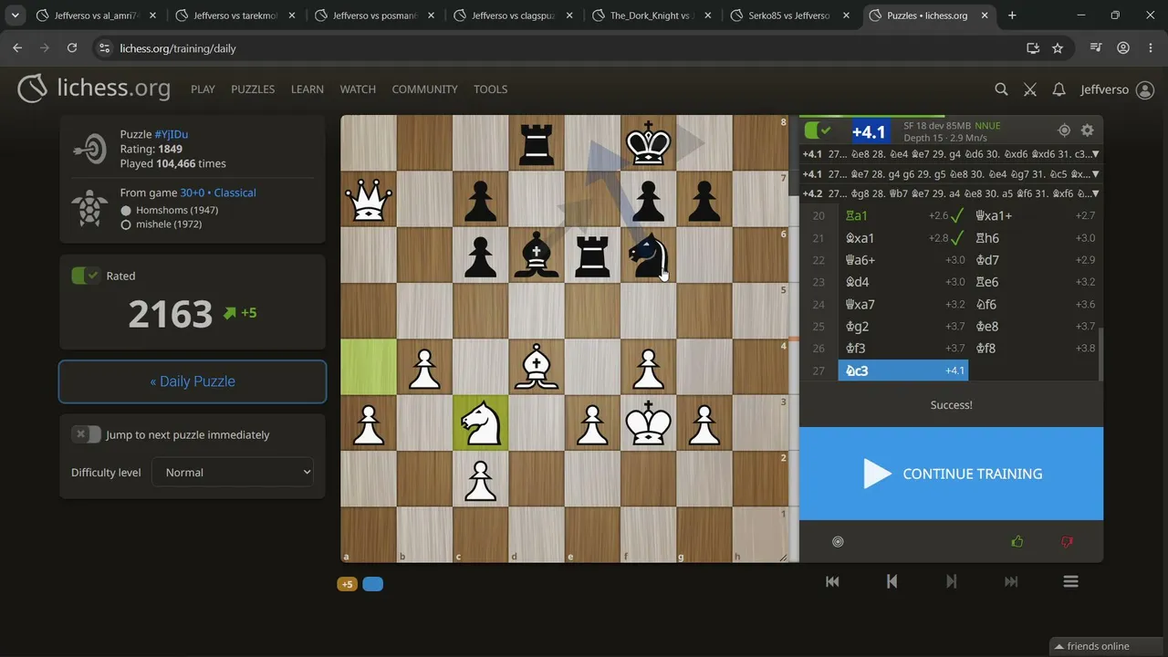Click the black bishop on d6

click(537, 255)
